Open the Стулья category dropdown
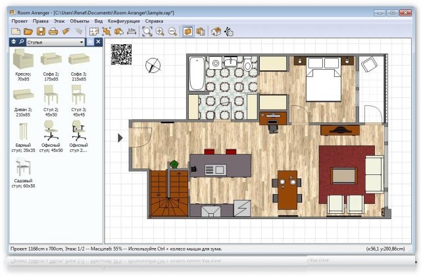This screenshot has width=421, height=277. click(x=55, y=42)
